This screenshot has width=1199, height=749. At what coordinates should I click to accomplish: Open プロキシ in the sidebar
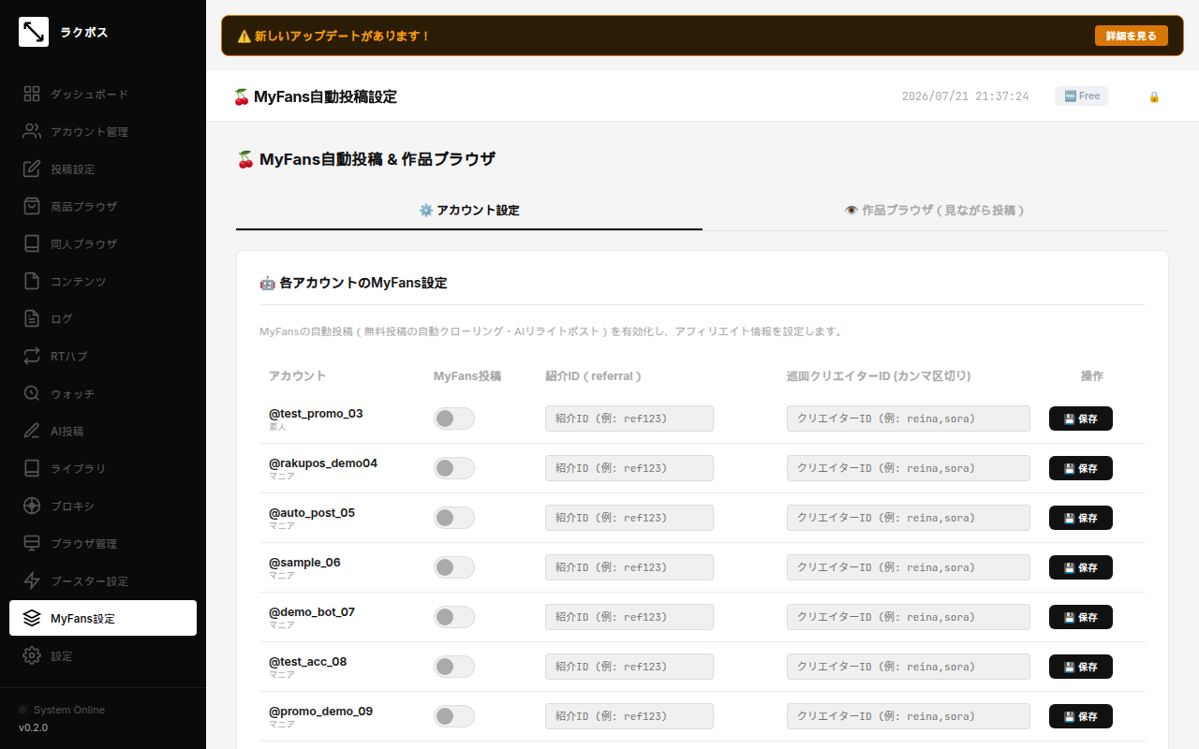pos(103,506)
